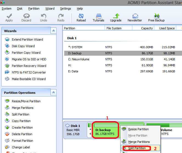Image resolution: width=182 pixels, height=153 pixels.
Task: Click 297.69GB capacity value
Action: coord(147,71)
